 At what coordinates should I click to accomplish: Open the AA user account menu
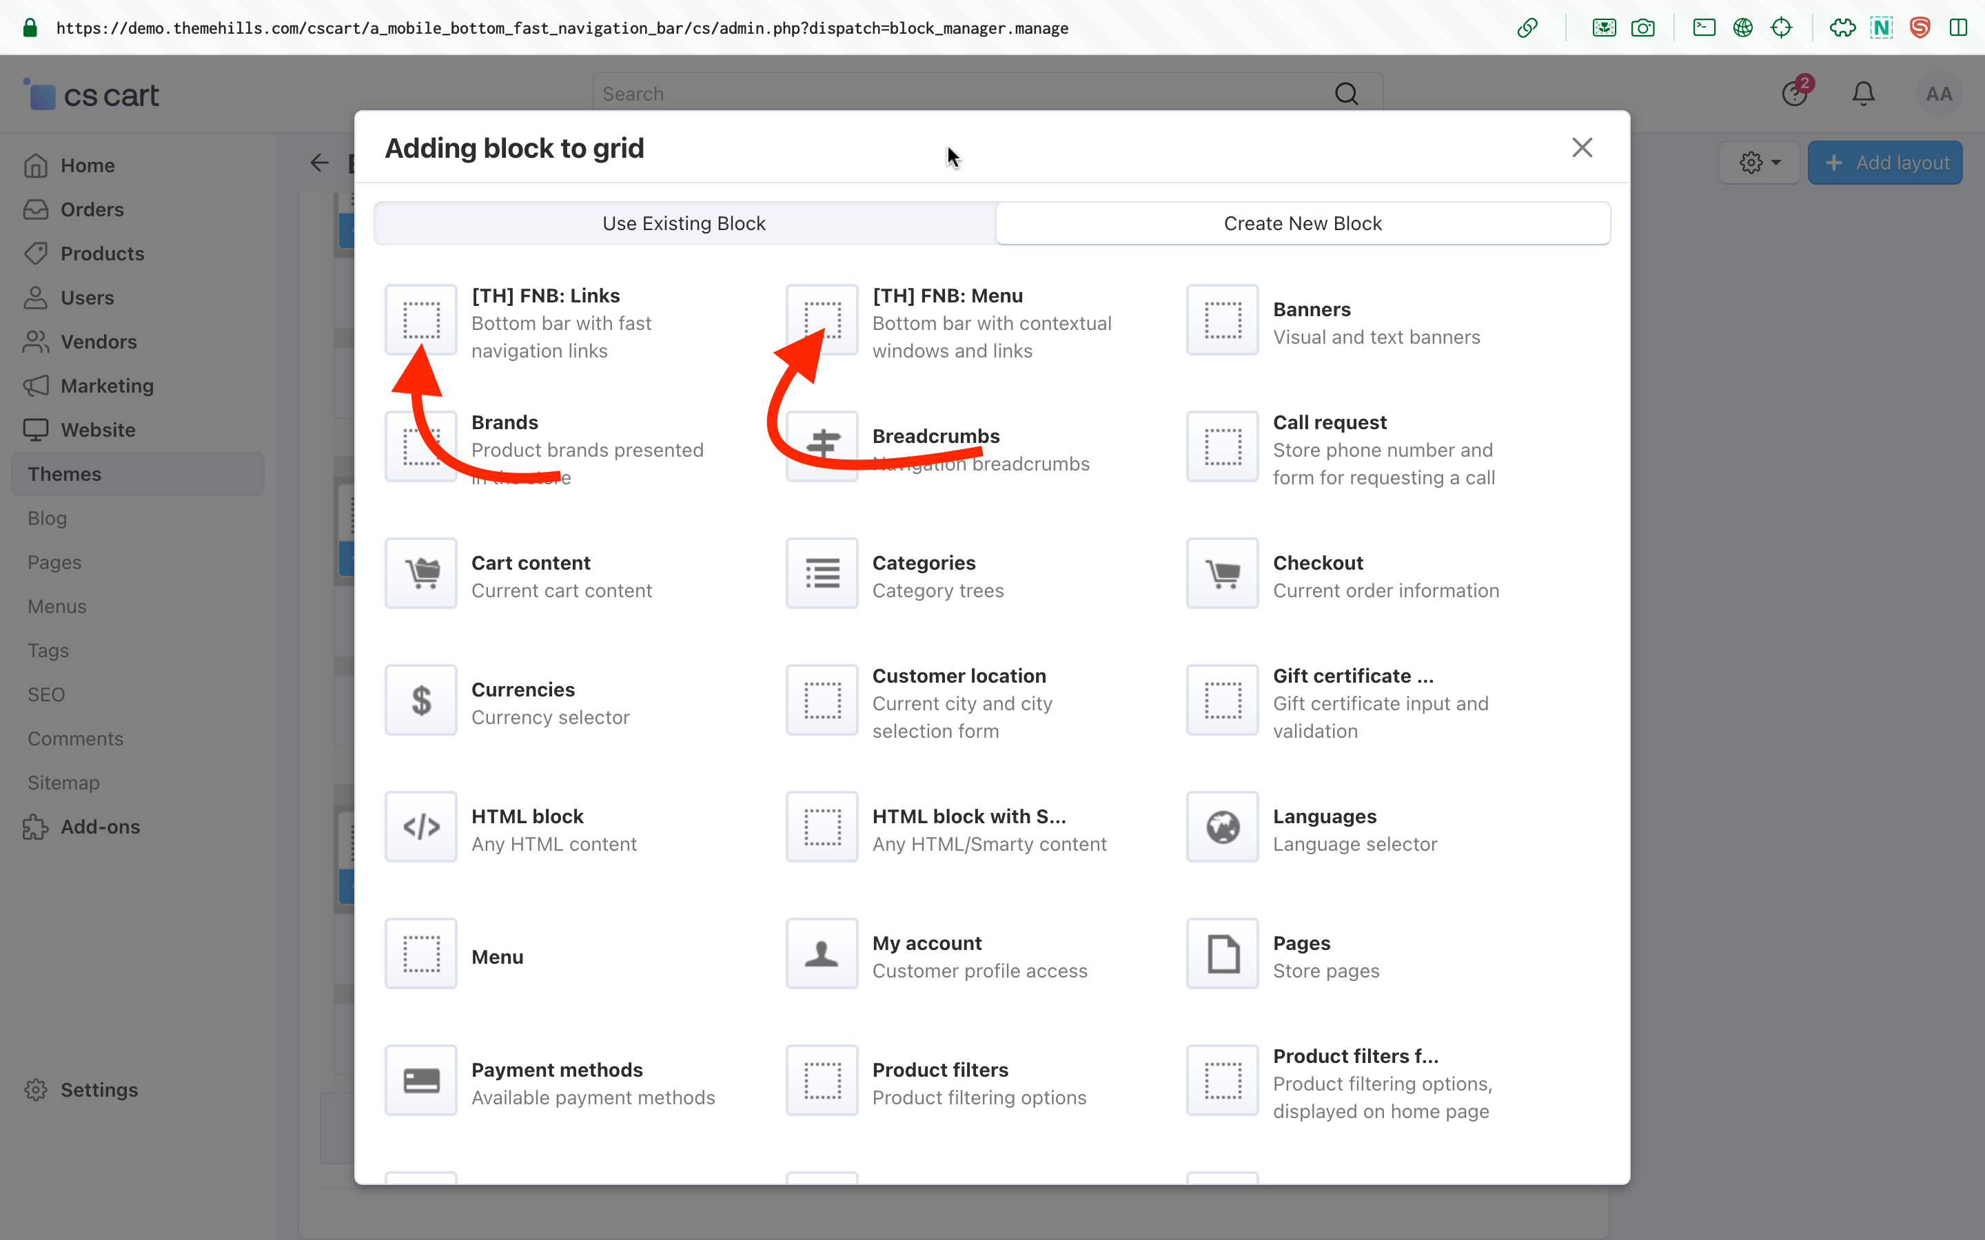(1938, 94)
